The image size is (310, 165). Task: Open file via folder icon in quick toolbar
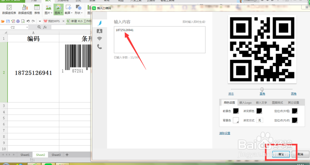click(3, 21)
